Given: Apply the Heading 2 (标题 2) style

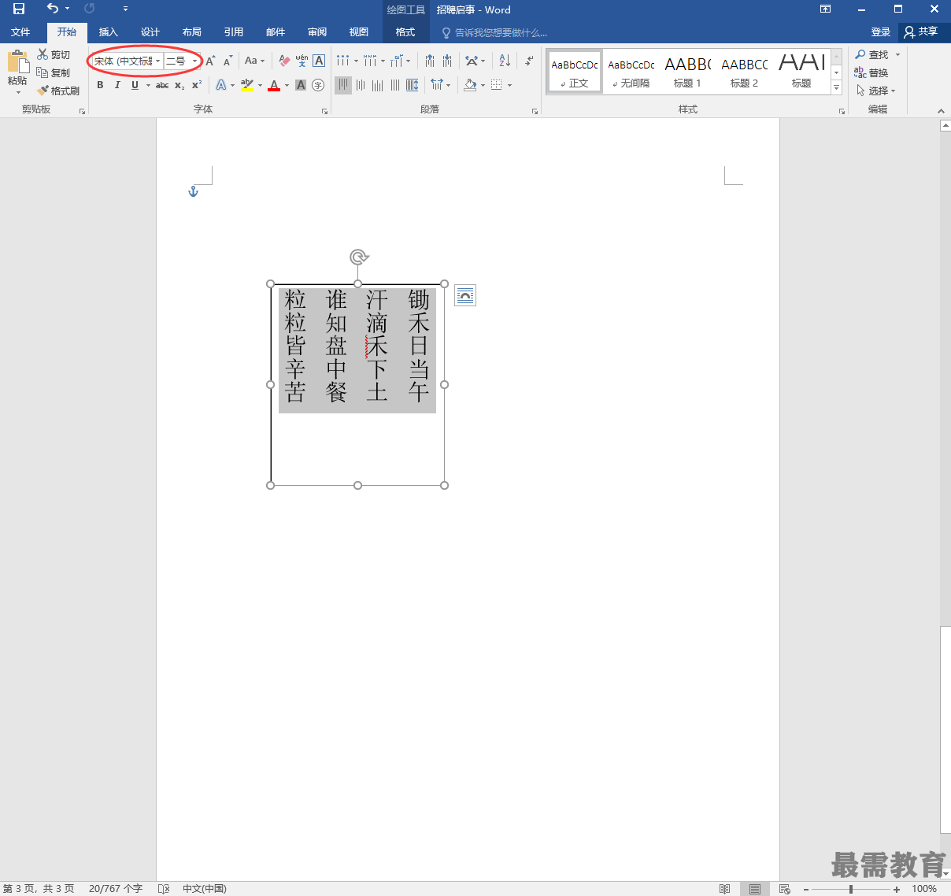Looking at the screenshot, I should (x=744, y=72).
